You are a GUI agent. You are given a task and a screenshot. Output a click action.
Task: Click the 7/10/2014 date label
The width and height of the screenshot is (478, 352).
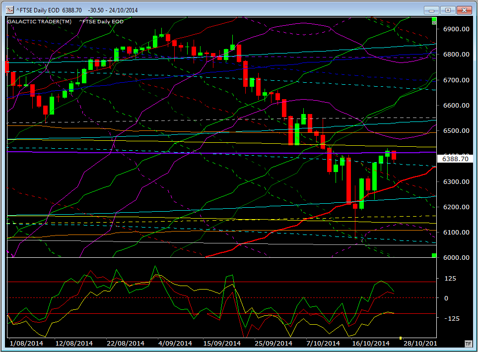[323, 344]
